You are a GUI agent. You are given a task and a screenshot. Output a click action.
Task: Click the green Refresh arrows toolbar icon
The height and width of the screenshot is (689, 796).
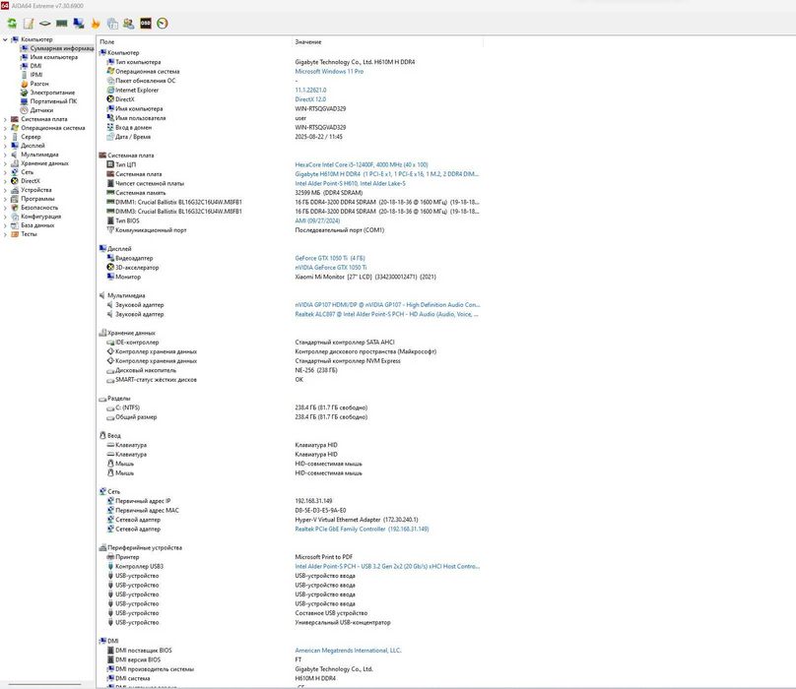click(x=12, y=24)
